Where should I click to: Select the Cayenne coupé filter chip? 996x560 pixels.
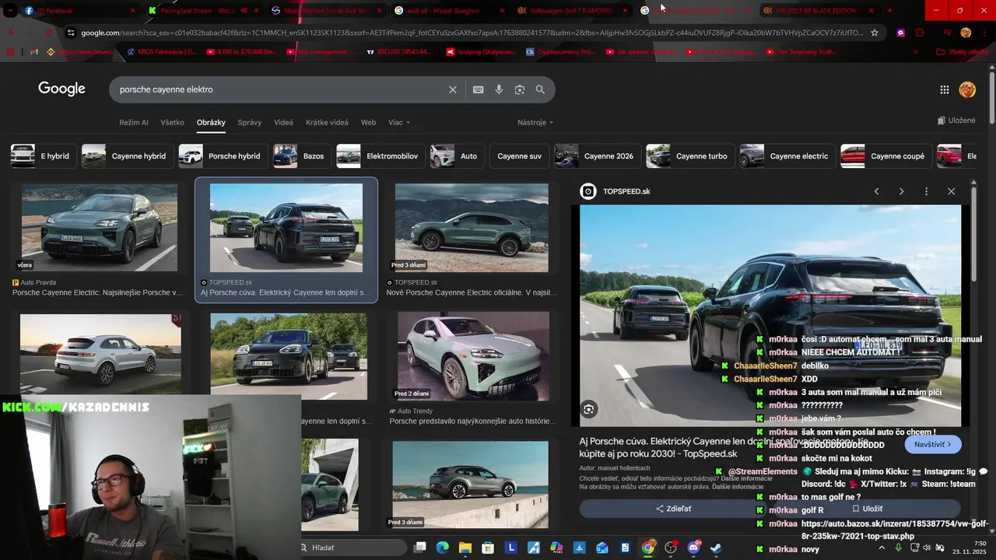(886, 156)
